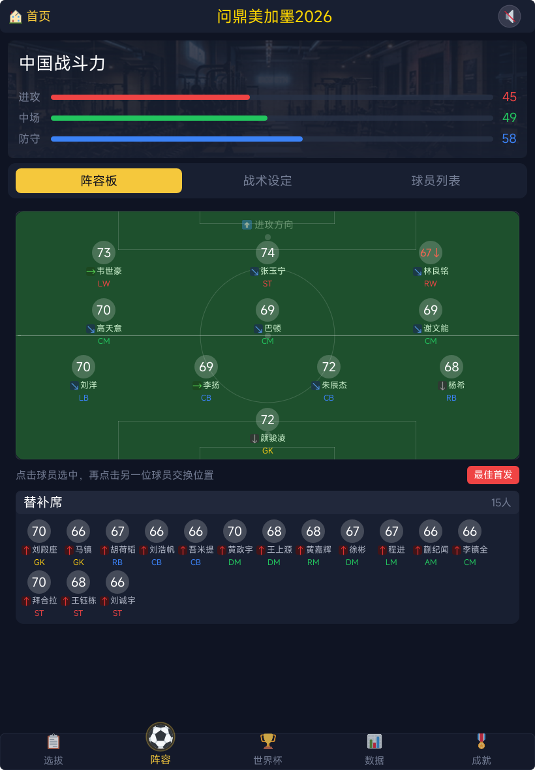Switch to the 战术设定 tab

(267, 181)
